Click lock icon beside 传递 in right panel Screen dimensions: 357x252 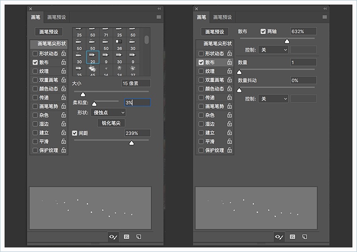point(230,98)
